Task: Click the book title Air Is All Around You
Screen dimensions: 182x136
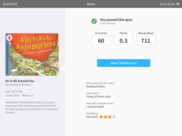Action: [20, 81]
